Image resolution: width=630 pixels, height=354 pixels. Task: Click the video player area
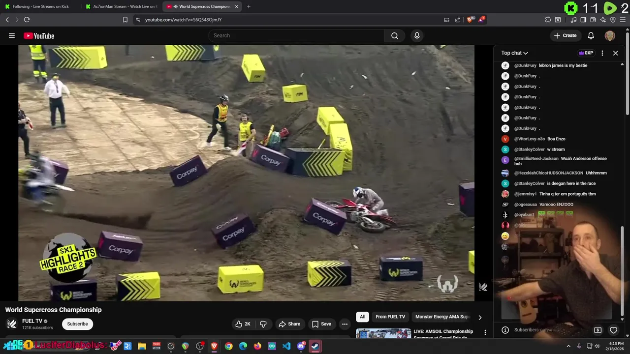point(246,173)
